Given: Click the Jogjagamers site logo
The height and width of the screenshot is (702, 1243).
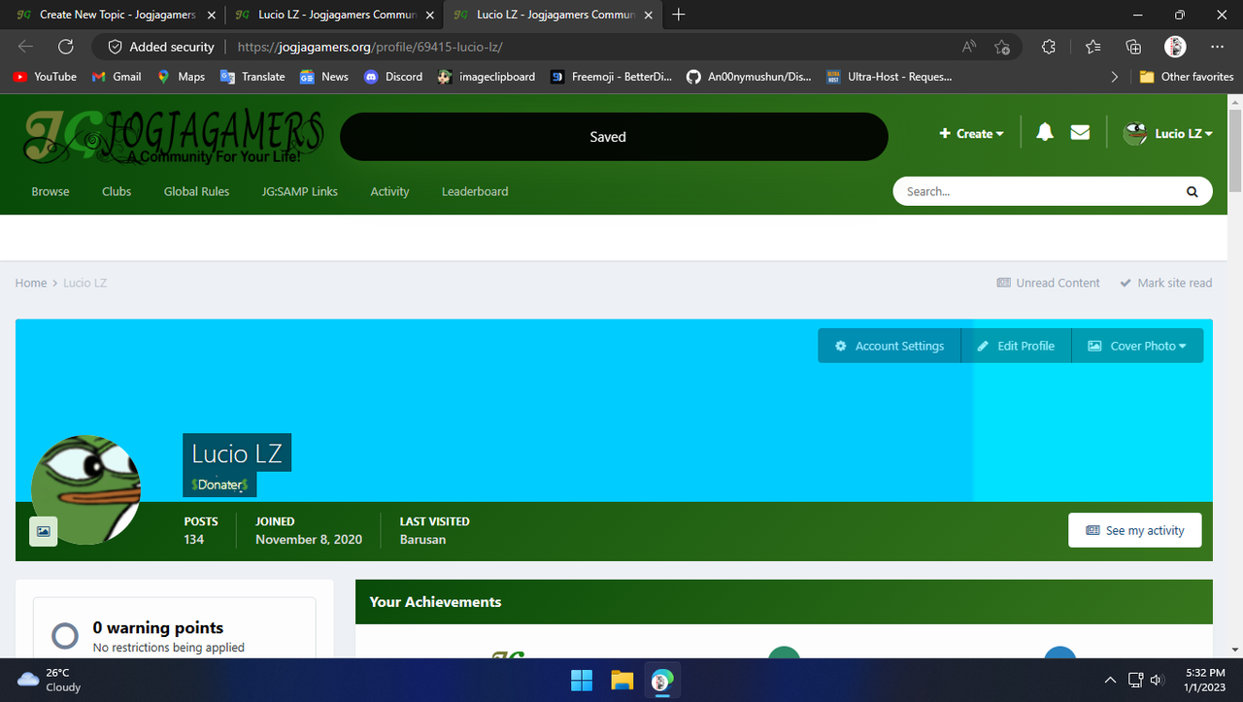Looking at the screenshot, I should pyautogui.click(x=174, y=137).
